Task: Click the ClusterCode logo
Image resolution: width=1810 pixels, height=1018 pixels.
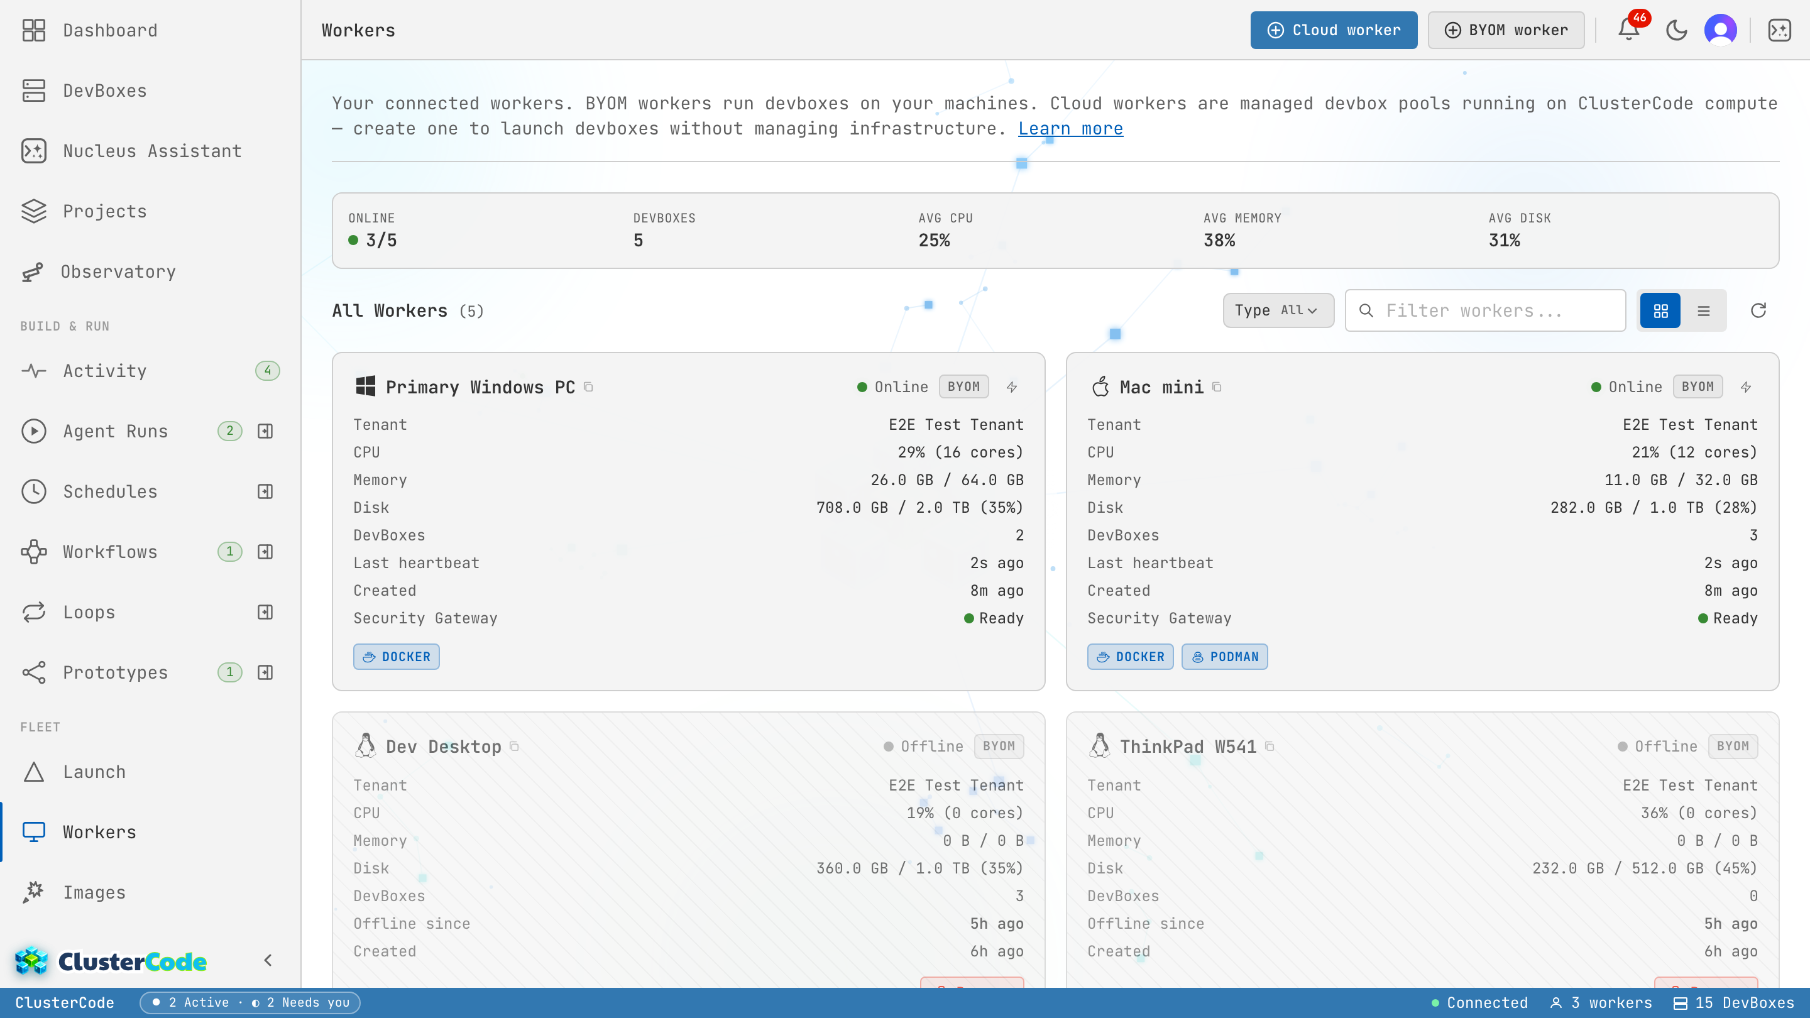Action: coord(111,960)
